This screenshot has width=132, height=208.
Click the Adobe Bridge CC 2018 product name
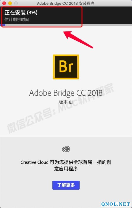pos(66,93)
